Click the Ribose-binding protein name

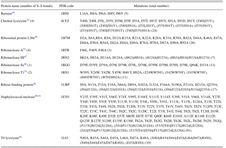tap(17, 85)
